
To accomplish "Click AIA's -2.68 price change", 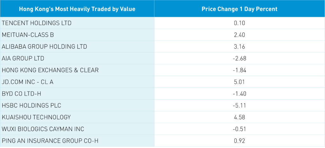I will [x=239, y=58].
